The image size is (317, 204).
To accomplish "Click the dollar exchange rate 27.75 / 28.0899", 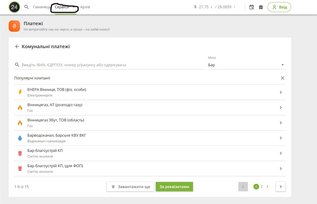I will [215, 7].
